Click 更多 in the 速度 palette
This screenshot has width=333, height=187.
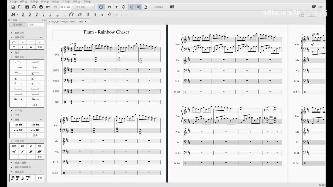[x=35, y=135]
